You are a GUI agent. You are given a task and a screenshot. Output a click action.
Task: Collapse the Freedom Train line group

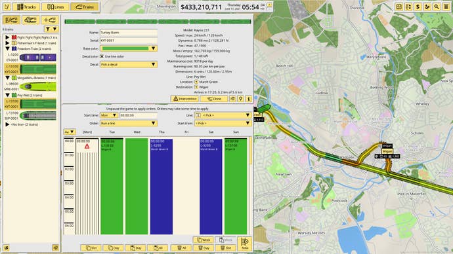pos(7,48)
